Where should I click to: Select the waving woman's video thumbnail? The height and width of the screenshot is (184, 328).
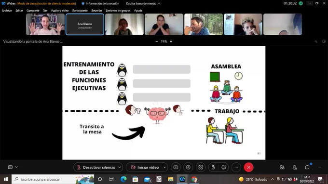click(45, 25)
